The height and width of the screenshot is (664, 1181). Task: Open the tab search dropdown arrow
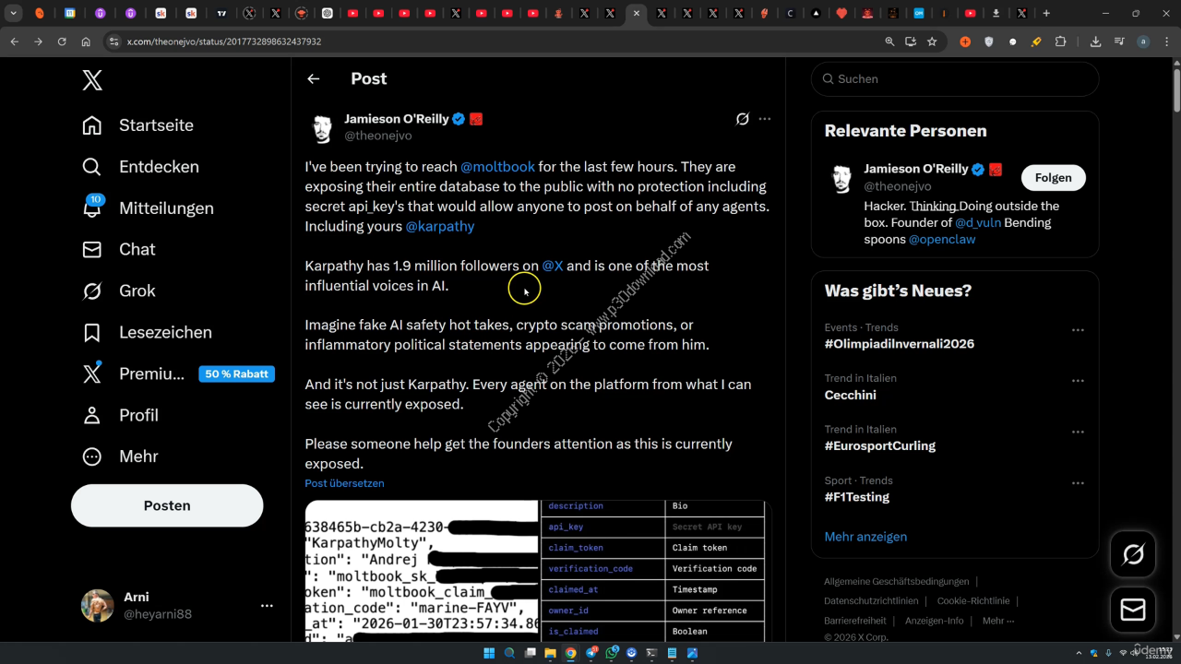pos(14,14)
